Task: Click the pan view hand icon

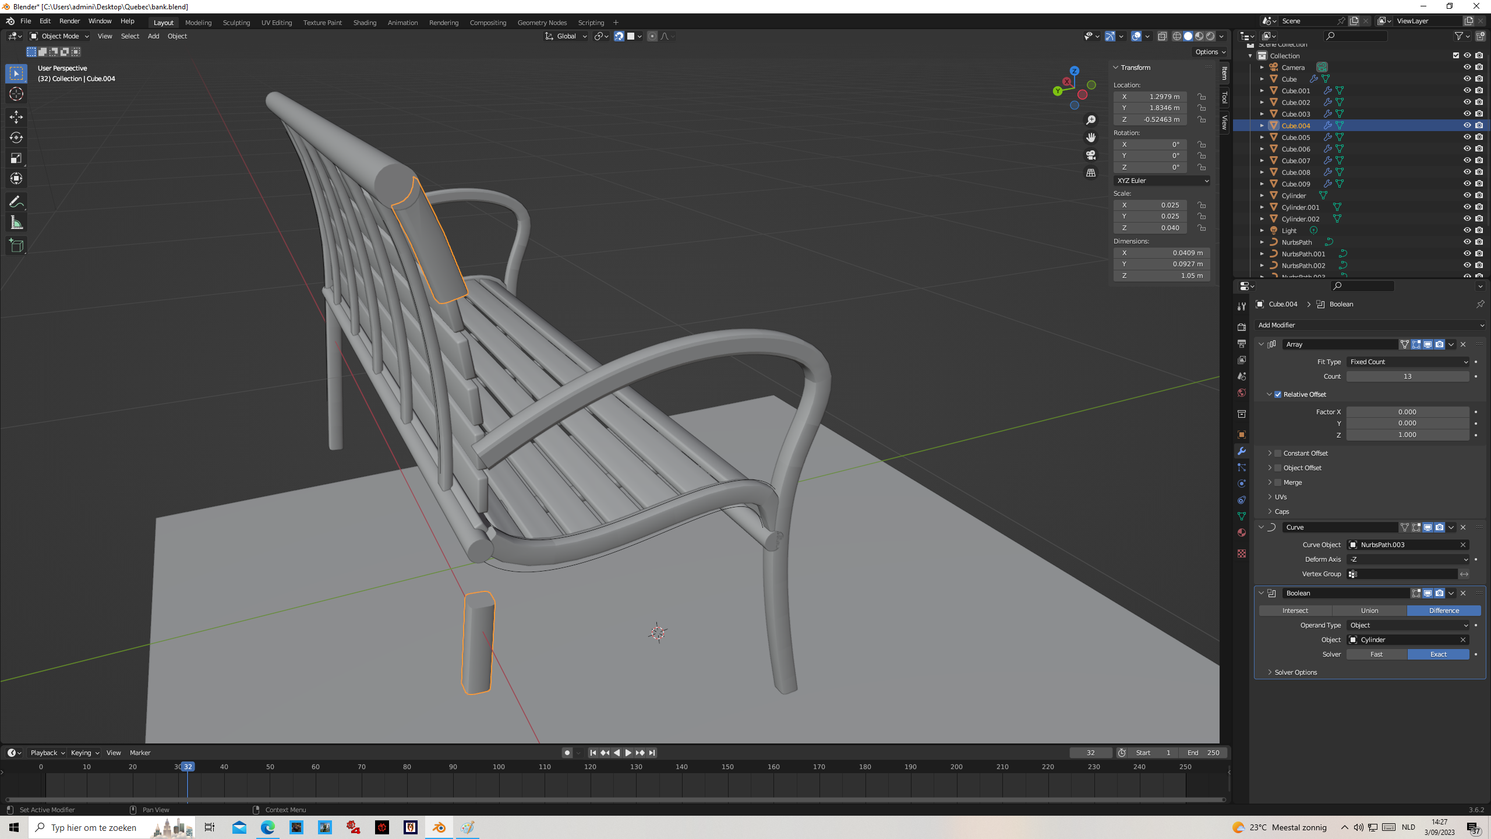Action: (1091, 138)
